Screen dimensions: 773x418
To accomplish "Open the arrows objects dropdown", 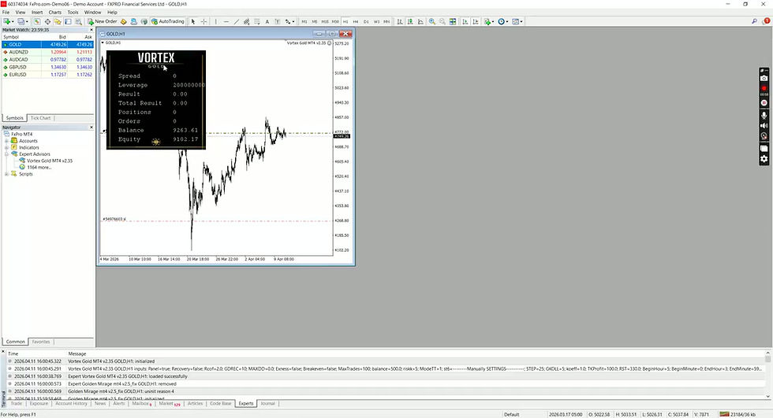I will coord(289,21).
